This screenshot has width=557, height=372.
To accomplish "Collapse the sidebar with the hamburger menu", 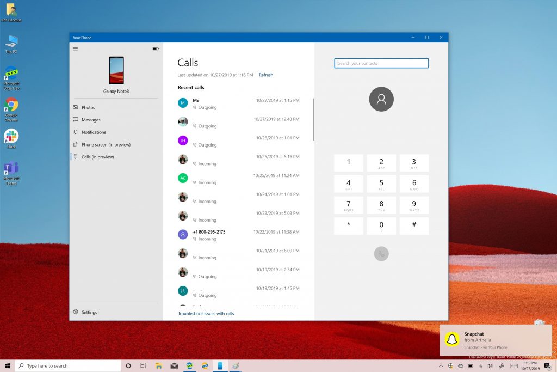I will pyautogui.click(x=76, y=48).
